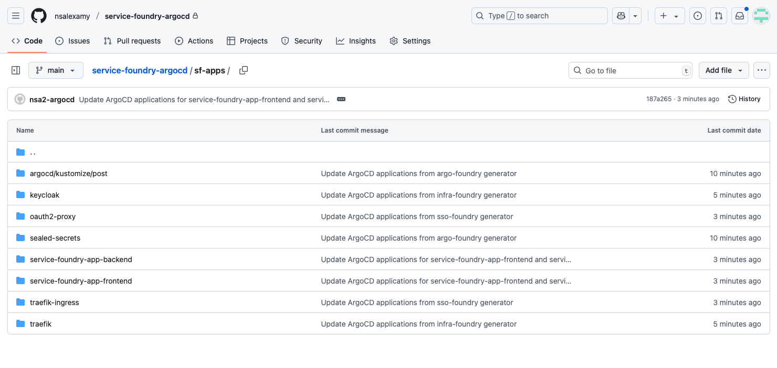The height and width of the screenshot is (368, 777).
Task: Click folder icon of service-foundry-app-frontend row
Action: click(20, 281)
